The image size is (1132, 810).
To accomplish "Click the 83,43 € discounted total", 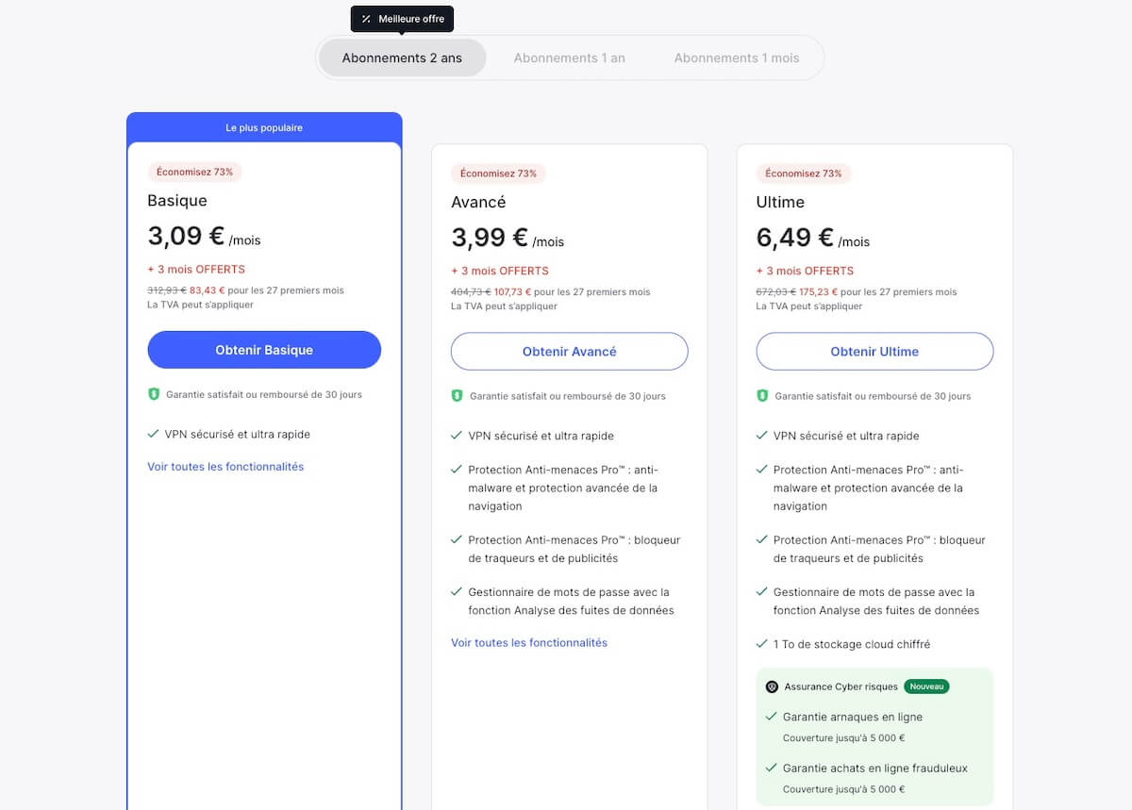I will (x=208, y=290).
